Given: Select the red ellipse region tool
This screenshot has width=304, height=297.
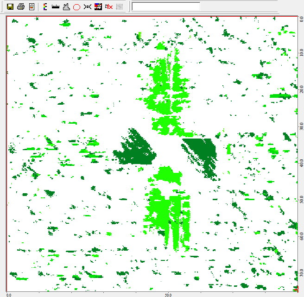Looking at the screenshot, I should tap(77, 7).
